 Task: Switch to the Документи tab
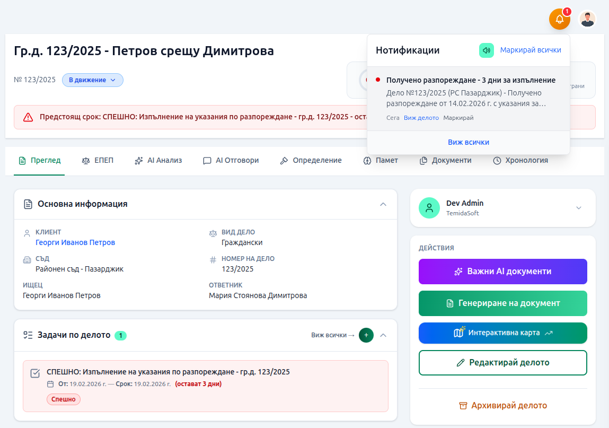446,160
